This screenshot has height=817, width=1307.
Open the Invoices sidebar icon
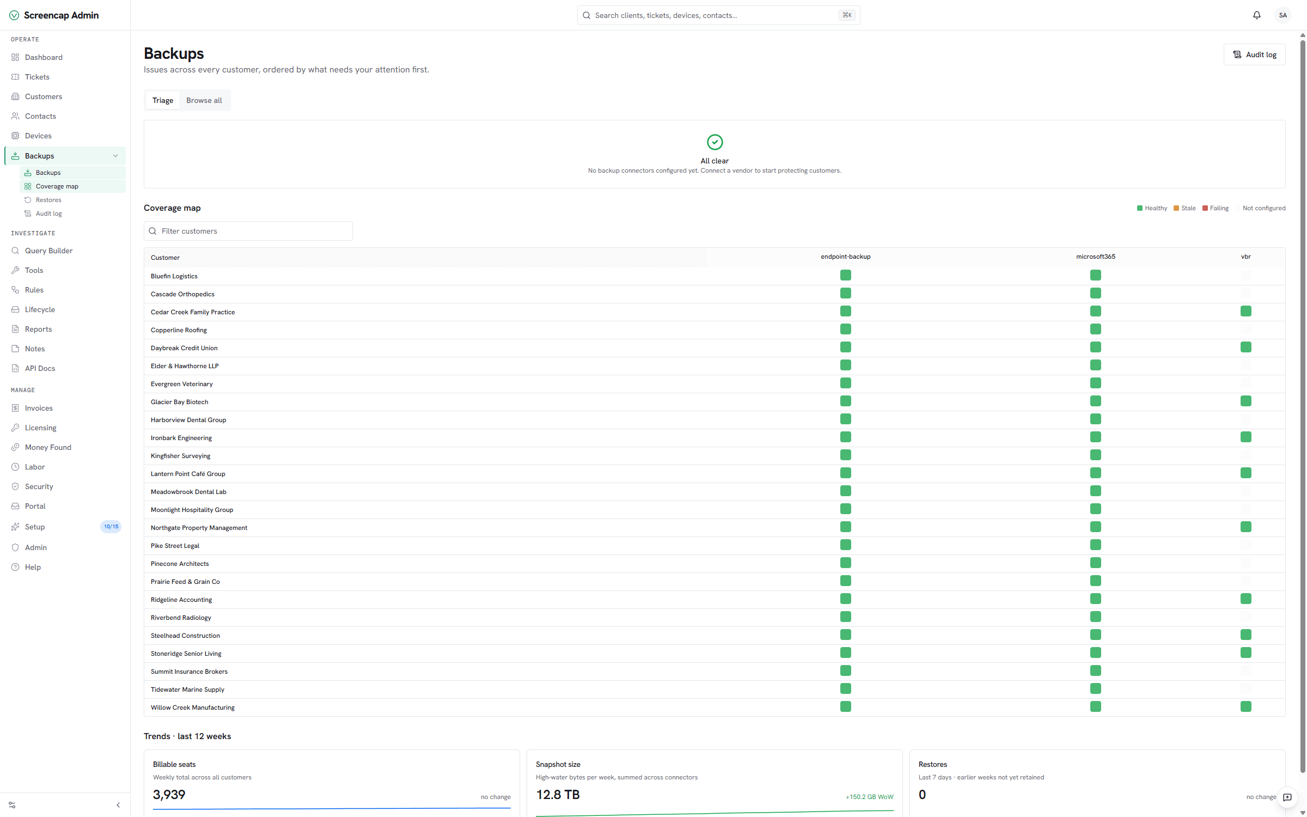pos(15,408)
